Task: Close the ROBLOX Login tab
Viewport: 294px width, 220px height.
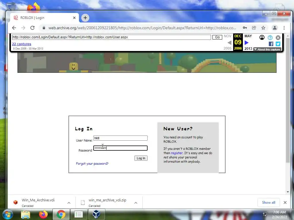Action: 74,18
